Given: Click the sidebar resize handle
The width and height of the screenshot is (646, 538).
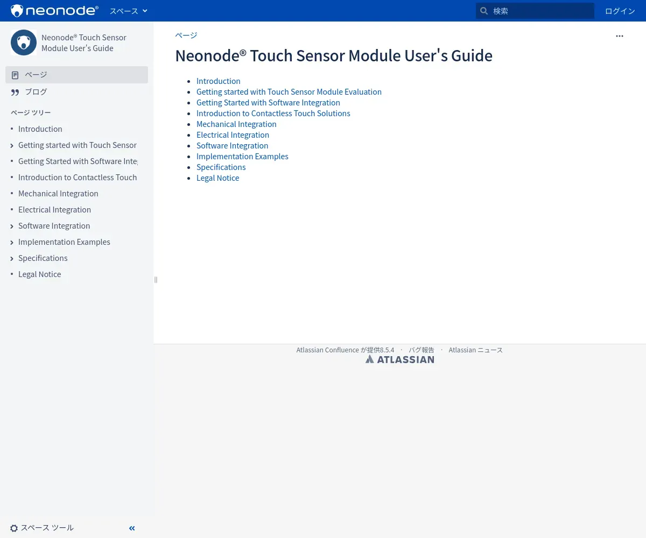Looking at the screenshot, I should [156, 279].
